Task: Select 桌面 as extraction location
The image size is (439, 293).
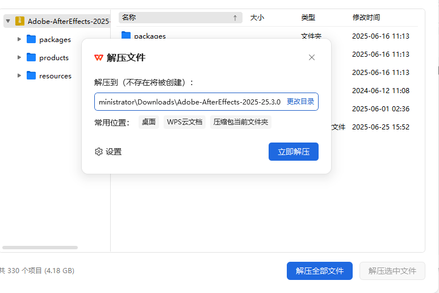Action: click(149, 122)
